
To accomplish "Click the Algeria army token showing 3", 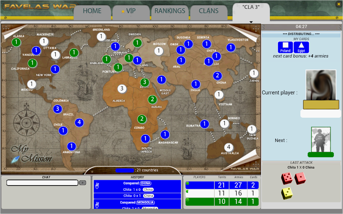I will coord(122,88).
